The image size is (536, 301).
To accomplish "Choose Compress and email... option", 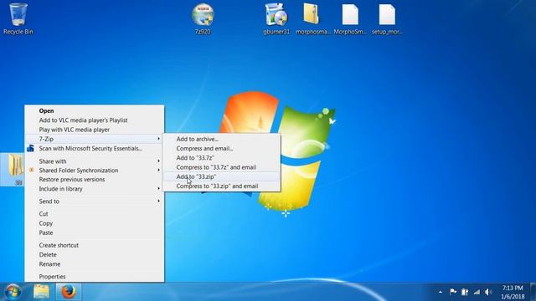I will pos(221,149).
